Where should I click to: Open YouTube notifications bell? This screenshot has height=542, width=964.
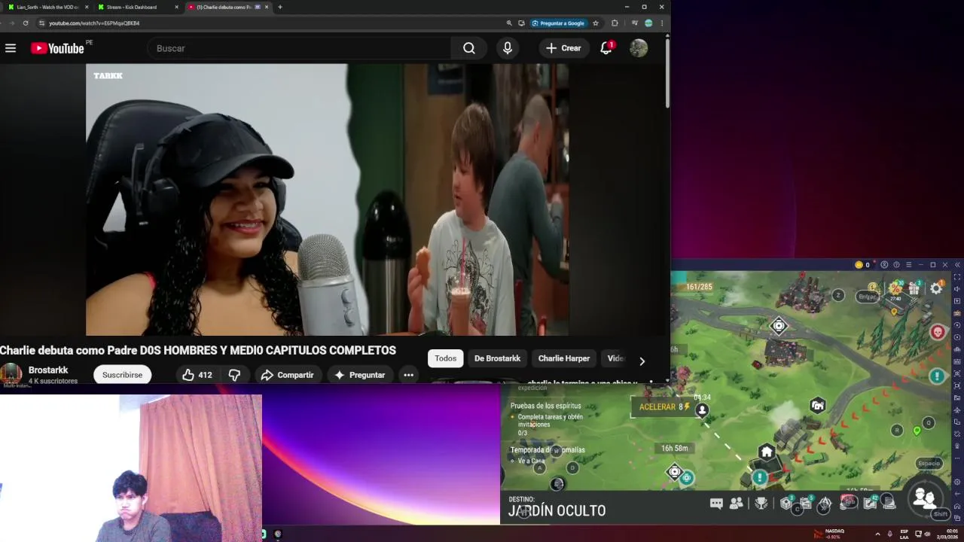point(606,48)
